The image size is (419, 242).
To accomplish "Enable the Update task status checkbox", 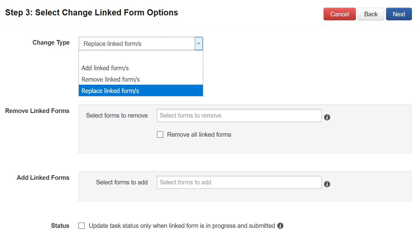I will (82, 226).
